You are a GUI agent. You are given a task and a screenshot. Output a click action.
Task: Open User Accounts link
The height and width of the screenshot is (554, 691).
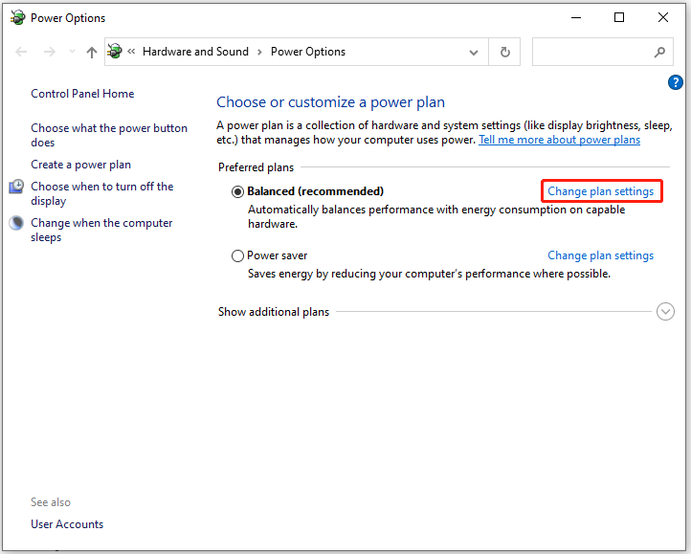click(67, 524)
